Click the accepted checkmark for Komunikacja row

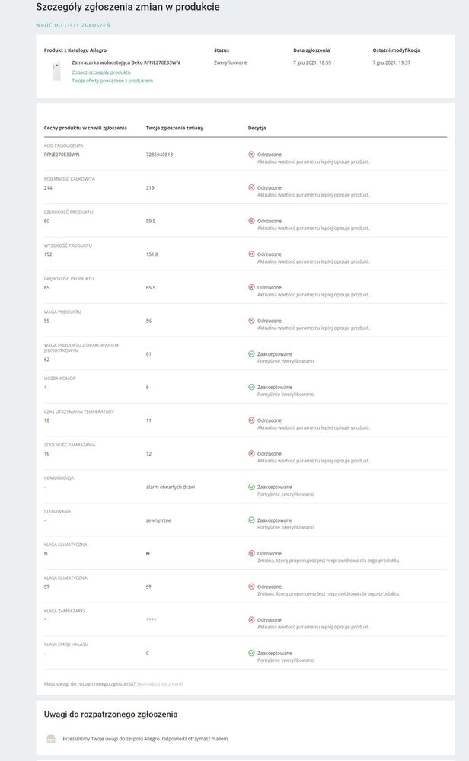point(251,487)
